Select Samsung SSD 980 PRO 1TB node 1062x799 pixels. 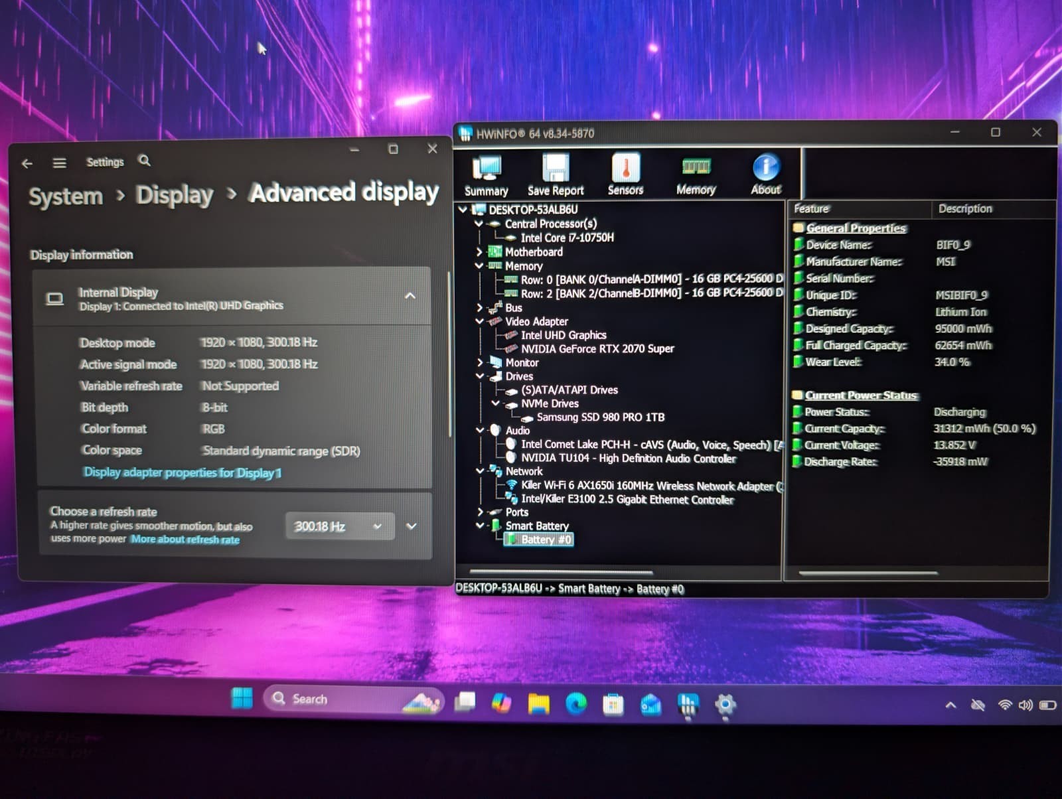(600, 417)
